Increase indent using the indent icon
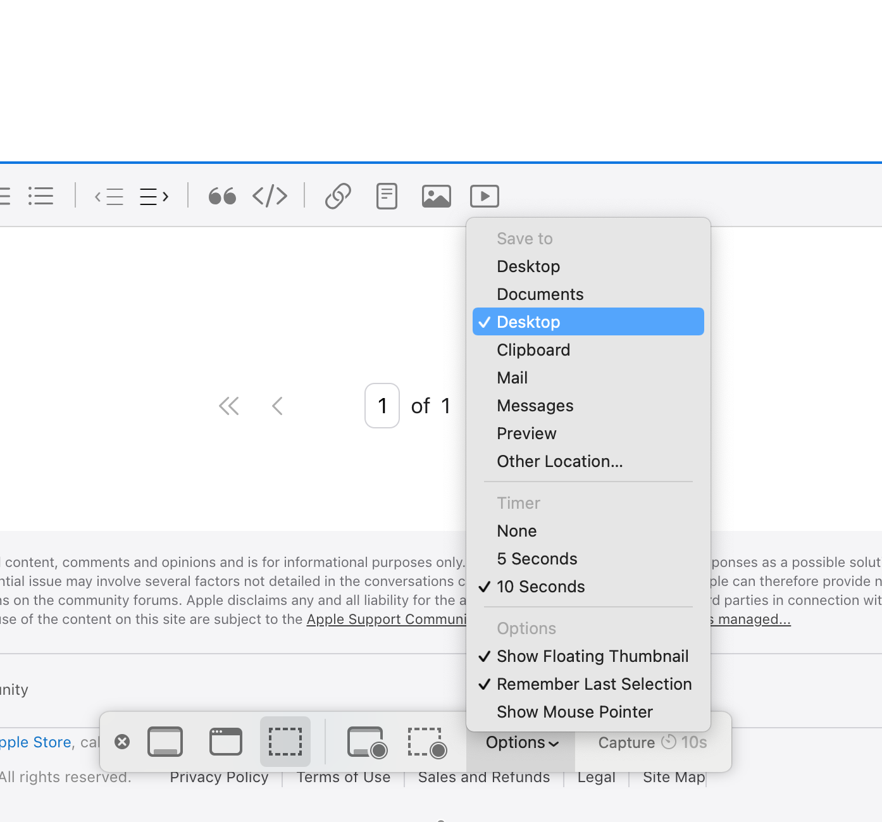The height and width of the screenshot is (822, 882). pyautogui.click(x=154, y=196)
